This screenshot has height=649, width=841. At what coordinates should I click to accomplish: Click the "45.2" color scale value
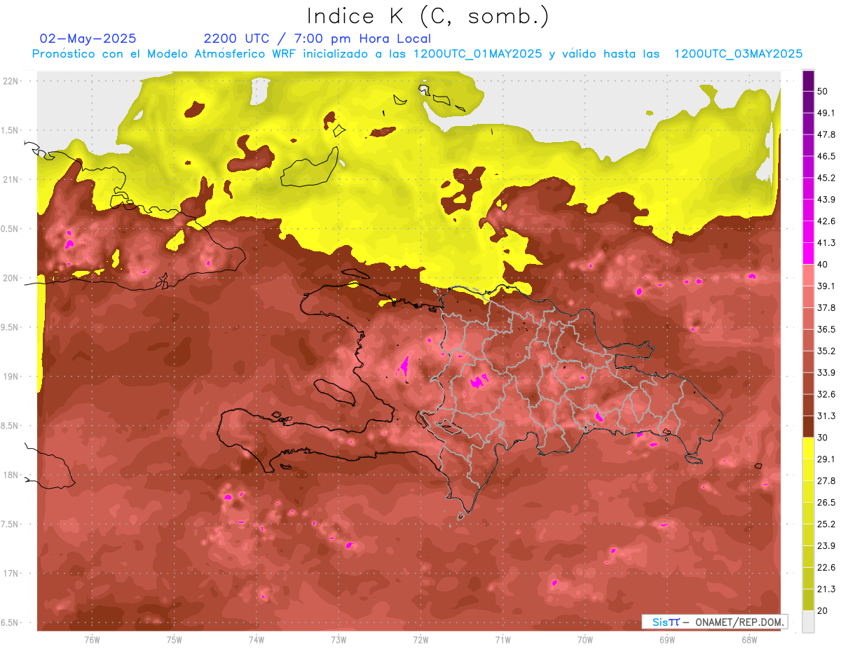point(826,178)
